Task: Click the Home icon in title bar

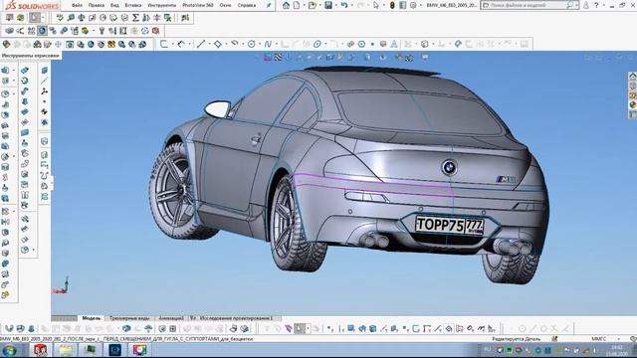Action: tap(286, 5)
